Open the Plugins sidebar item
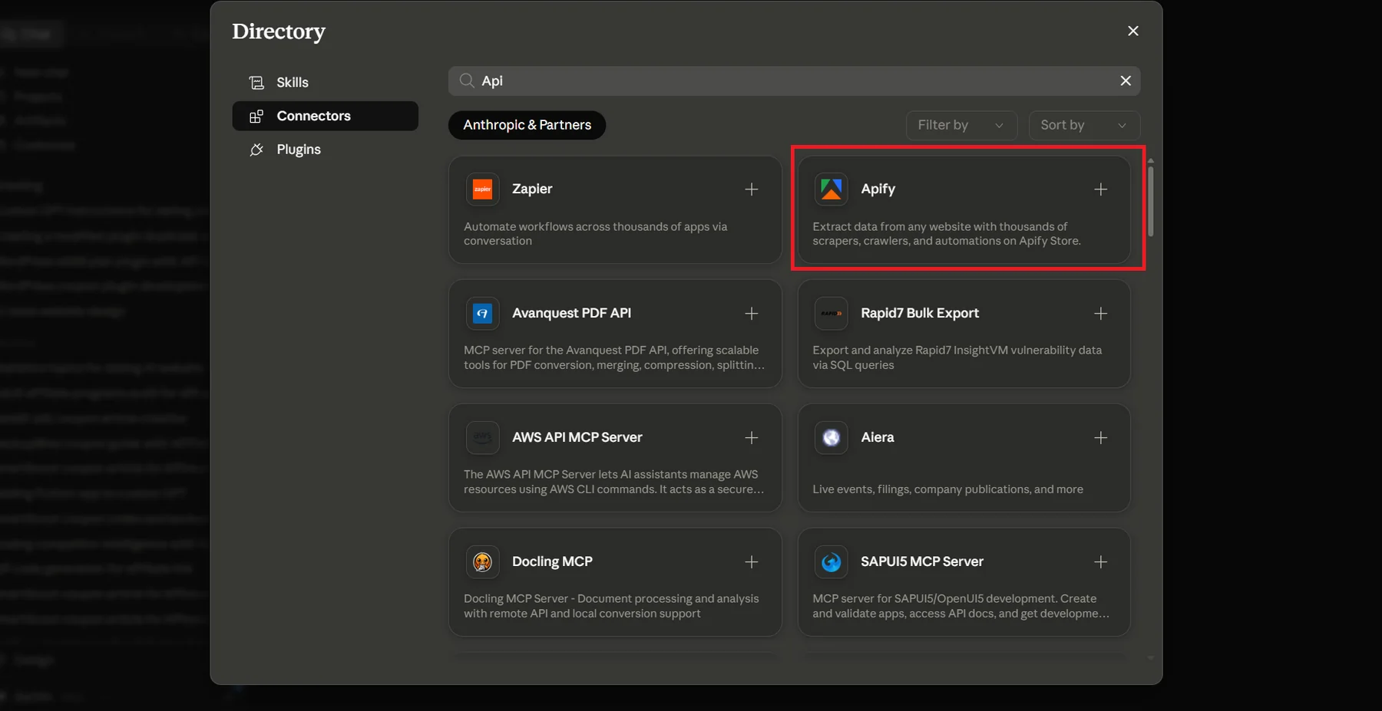This screenshot has width=1382, height=711. pos(325,150)
